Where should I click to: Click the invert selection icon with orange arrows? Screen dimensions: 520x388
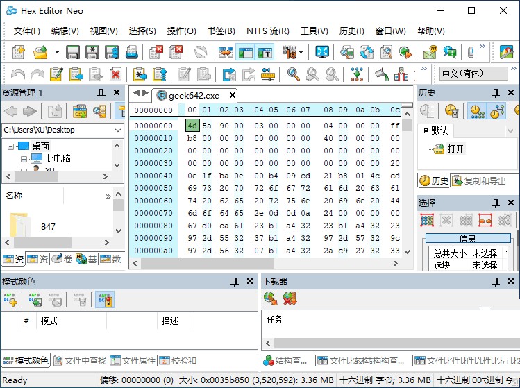click(x=485, y=220)
